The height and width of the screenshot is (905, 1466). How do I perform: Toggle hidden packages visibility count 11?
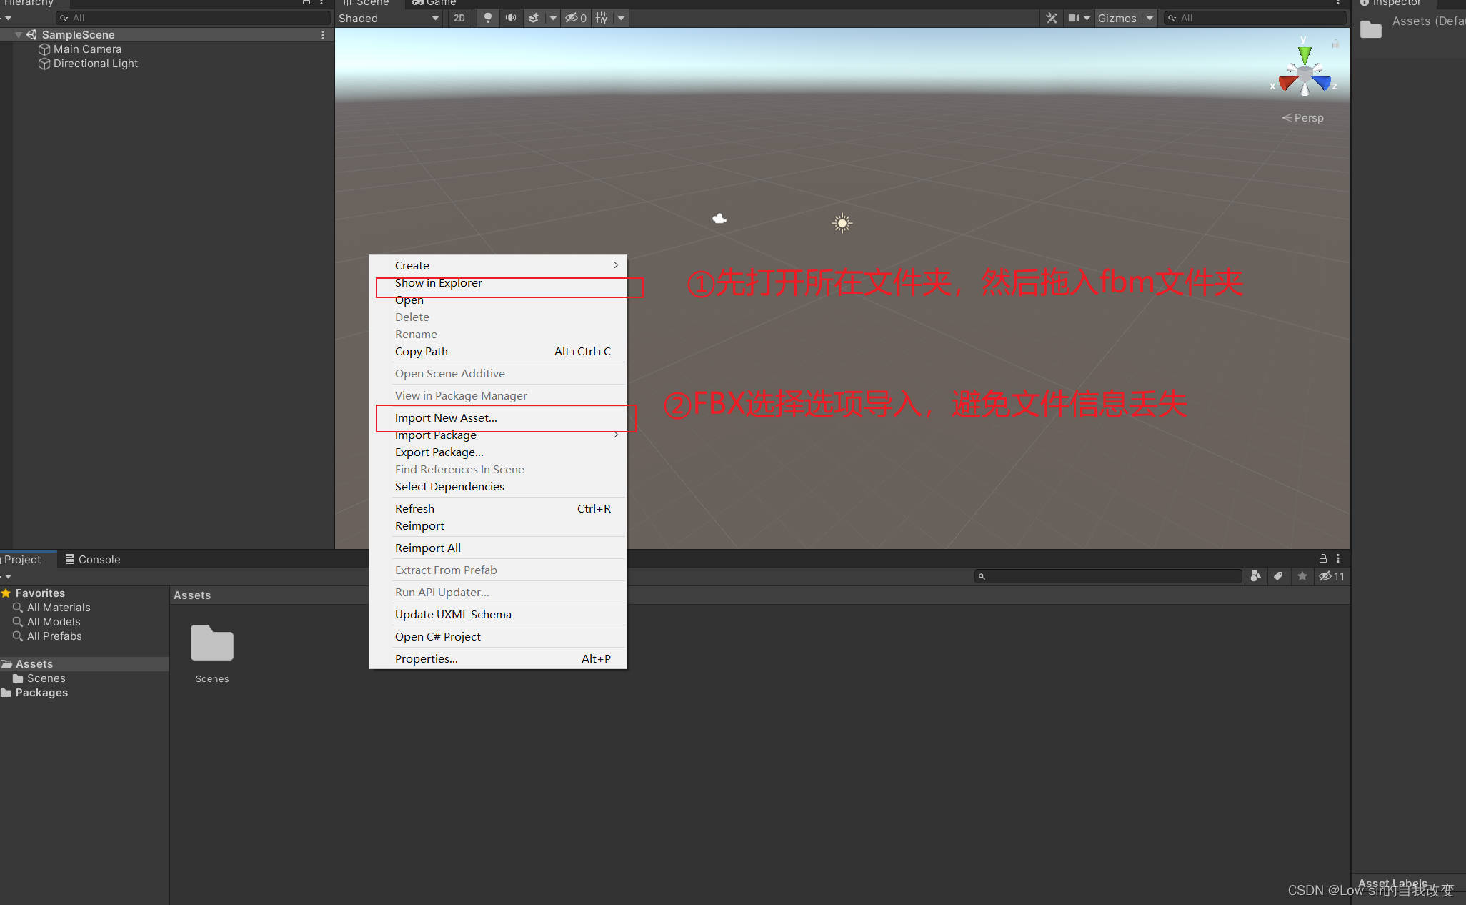click(x=1332, y=576)
